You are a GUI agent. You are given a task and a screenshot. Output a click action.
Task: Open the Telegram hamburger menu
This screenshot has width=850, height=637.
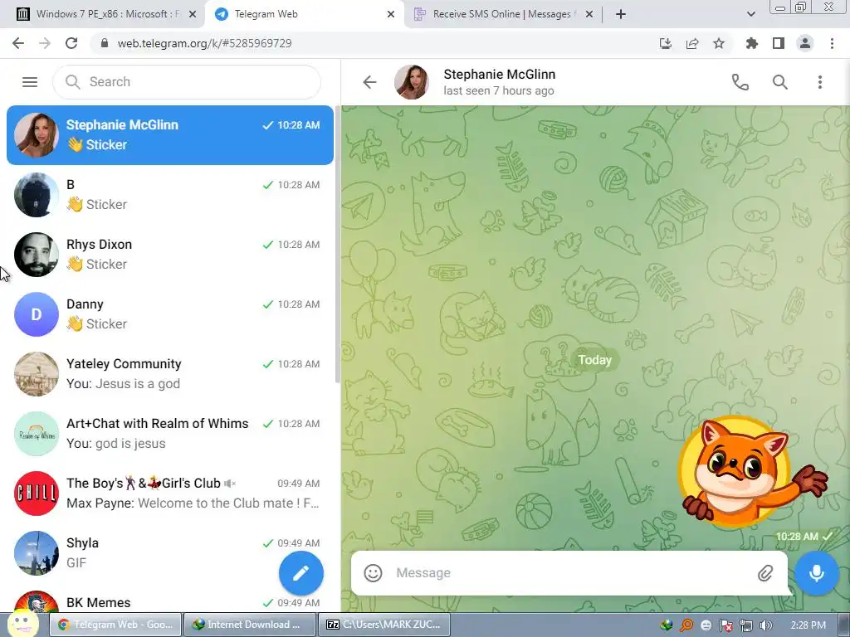click(30, 82)
